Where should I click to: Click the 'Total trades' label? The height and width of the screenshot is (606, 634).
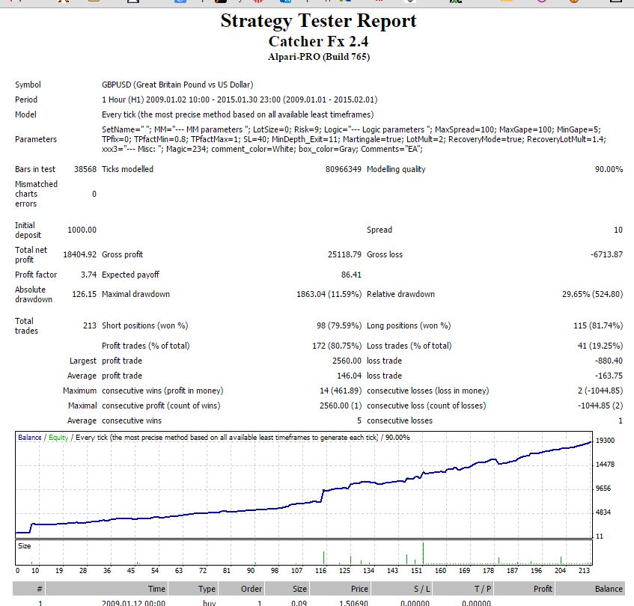(27, 326)
